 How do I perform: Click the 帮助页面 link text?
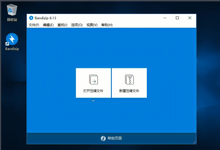tap(115, 138)
